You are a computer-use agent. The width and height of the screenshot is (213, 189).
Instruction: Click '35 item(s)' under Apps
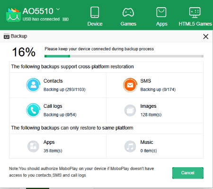53,151
